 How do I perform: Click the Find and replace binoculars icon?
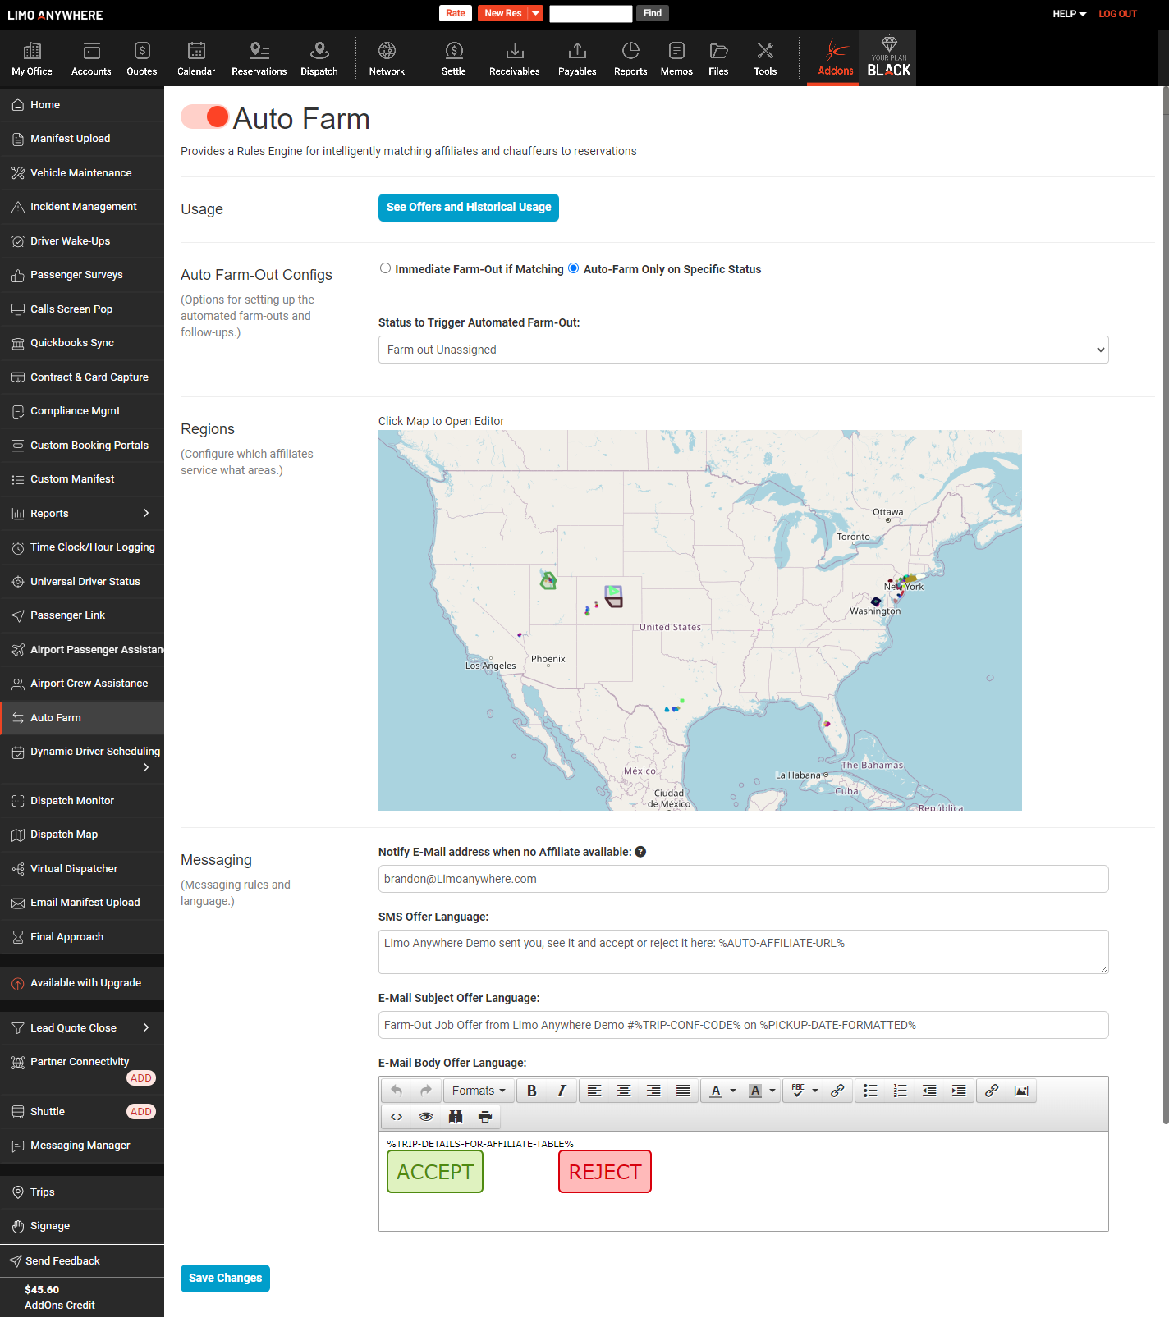click(456, 1117)
